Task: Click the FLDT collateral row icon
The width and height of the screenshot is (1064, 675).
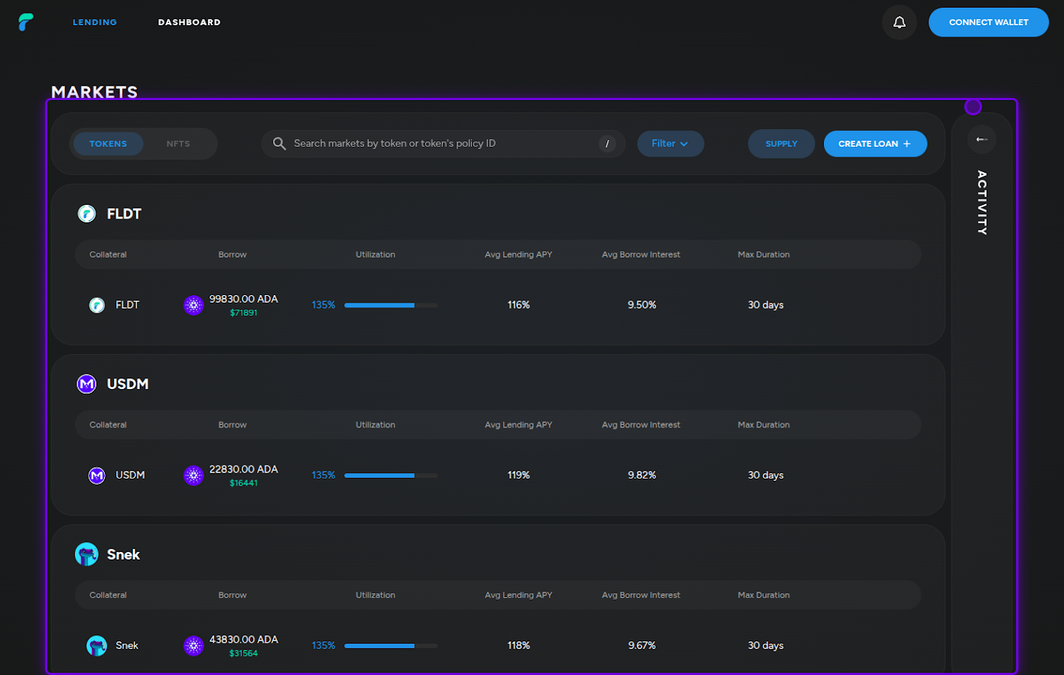Action: (x=97, y=305)
